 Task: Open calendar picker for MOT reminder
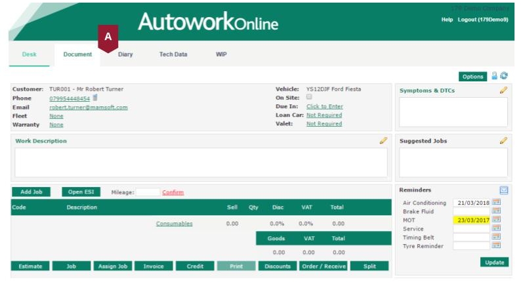click(x=496, y=220)
